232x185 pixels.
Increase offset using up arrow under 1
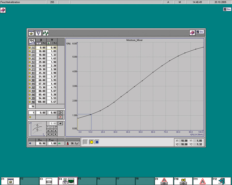pos(48,131)
